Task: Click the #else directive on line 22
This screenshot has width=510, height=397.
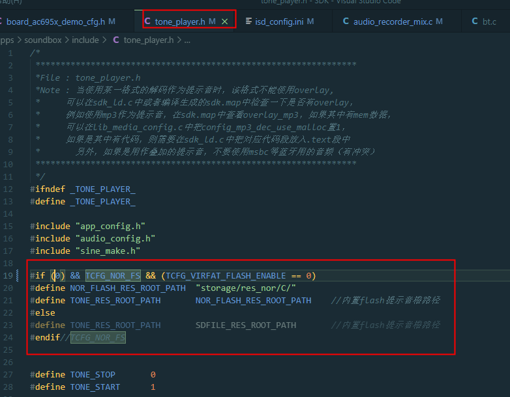Action: coord(42,312)
